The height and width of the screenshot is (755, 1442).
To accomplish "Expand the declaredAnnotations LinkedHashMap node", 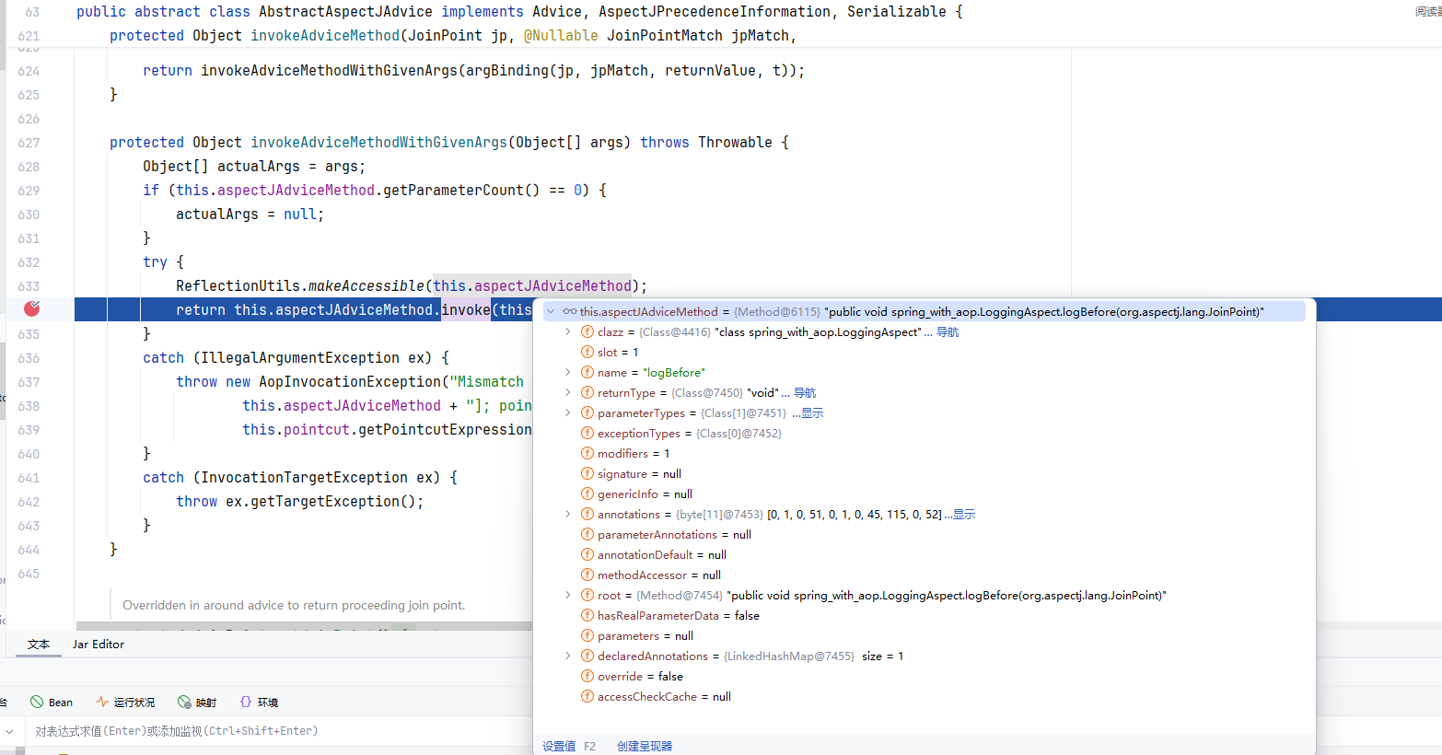I will (x=567, y=656).
